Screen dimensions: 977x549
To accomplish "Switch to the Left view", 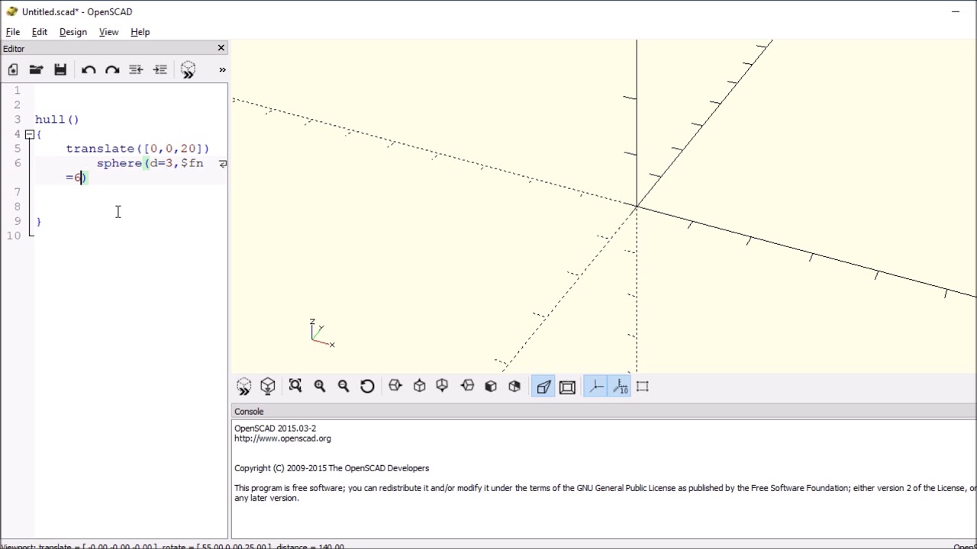I will (x=468, y=387).
